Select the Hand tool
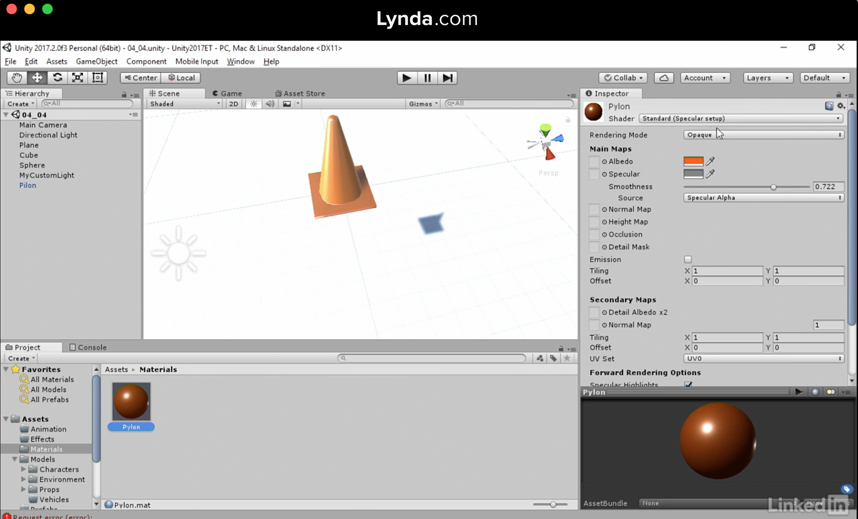Viewport: 858px width, 519px height. tap(17, 77)
